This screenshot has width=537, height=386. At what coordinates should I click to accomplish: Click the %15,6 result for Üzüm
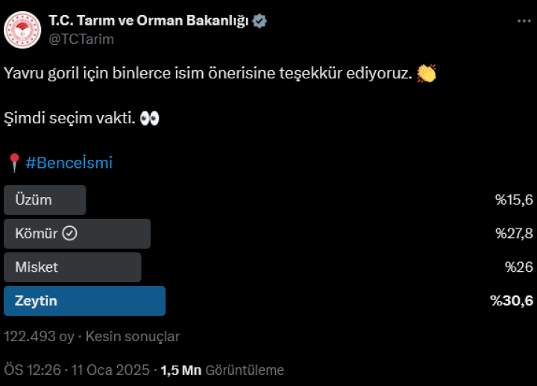point(514,200)
